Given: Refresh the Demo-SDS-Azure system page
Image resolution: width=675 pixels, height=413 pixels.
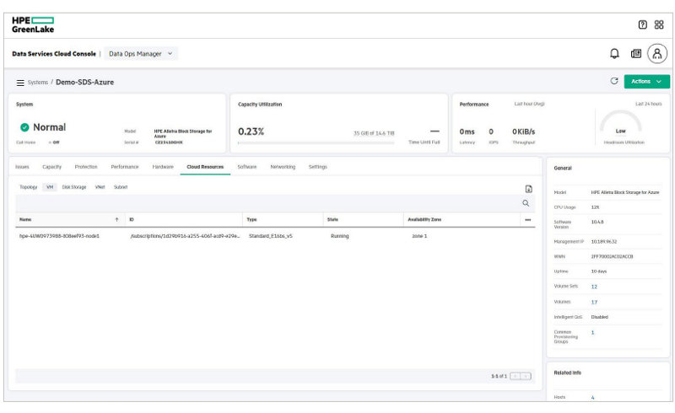Looking at the screenshot, I should 614,81.
